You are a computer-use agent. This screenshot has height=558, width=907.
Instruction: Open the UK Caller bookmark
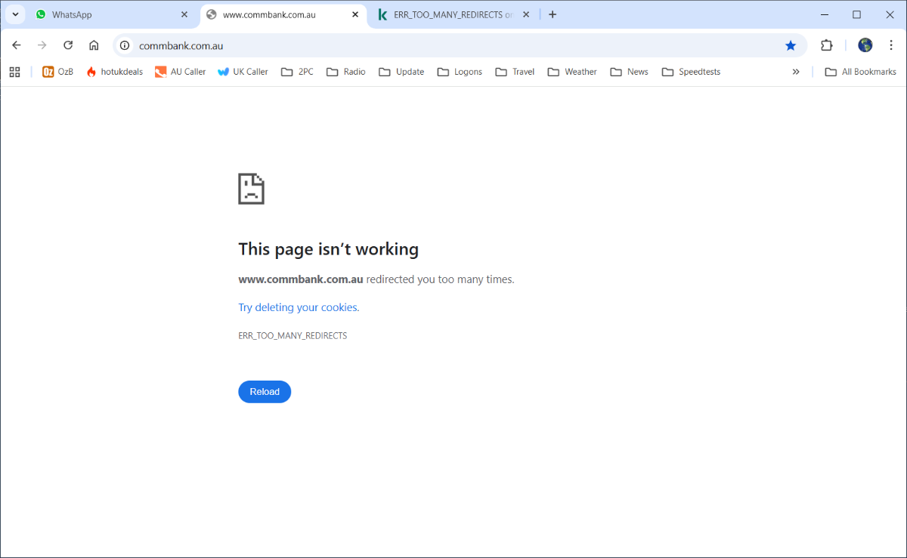coord(243,72)
